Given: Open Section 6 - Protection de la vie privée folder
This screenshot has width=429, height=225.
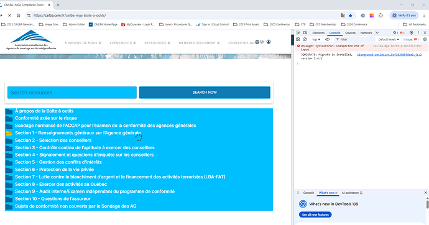Looking at the screenshot, I should pyautogui.click(x=55, y=170).
